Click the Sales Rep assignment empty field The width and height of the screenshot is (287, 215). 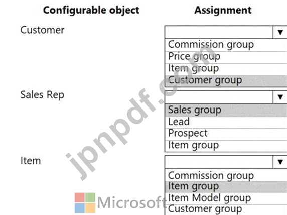pos(219,97)
